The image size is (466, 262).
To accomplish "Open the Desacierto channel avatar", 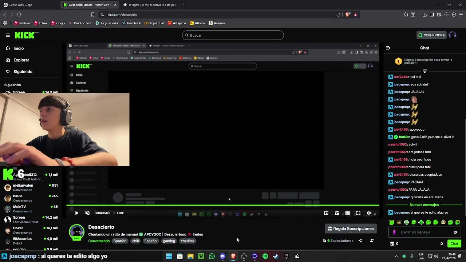I will tap(77, 232).
